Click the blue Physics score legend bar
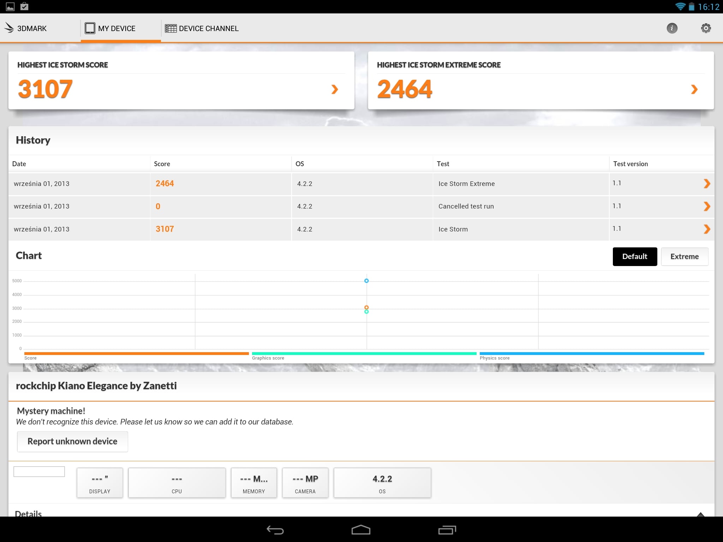Image resolution: width=723 pixels, height=542 pixels. 592,353
